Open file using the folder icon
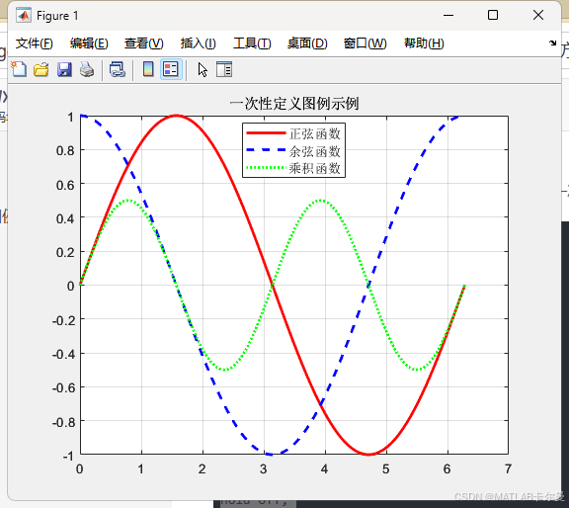The image size is (569, 508). (41, 69)
